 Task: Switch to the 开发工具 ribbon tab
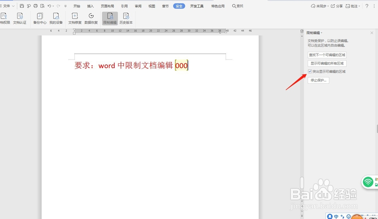click(x=197, y=6)
